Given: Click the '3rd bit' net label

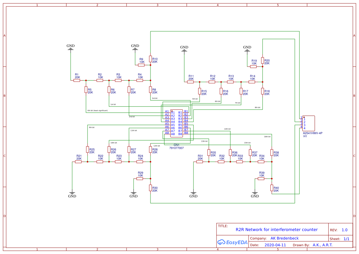Looking at the screenshot, I should (155, 98).
